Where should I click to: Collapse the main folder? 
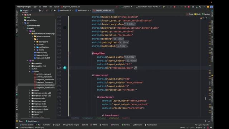tap(25, 28)
